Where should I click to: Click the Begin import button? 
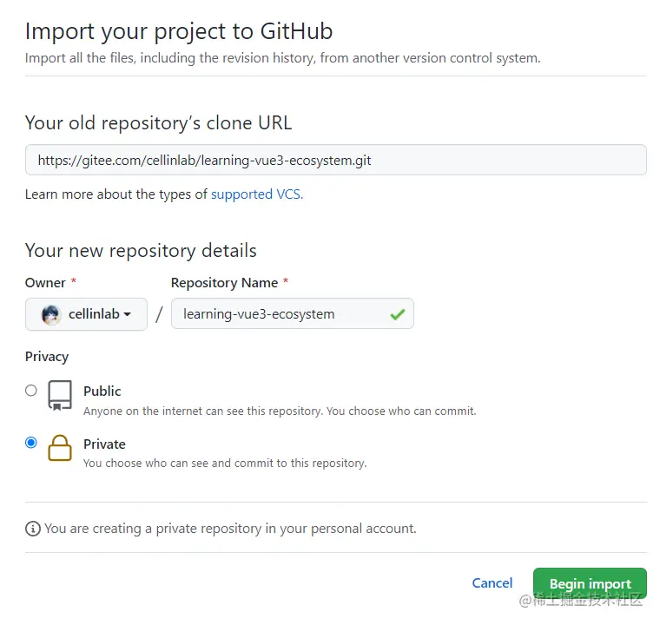[x=590, y=583]
